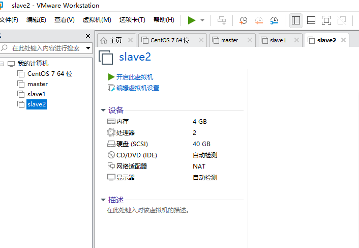Close the slave2 tab
Viewport: 359px width, 248px height.
(343, 40)
